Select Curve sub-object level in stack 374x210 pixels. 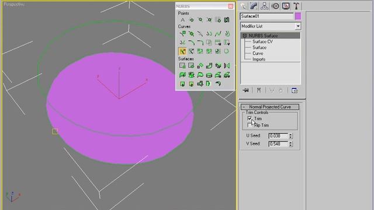click(x=258, y=53)
